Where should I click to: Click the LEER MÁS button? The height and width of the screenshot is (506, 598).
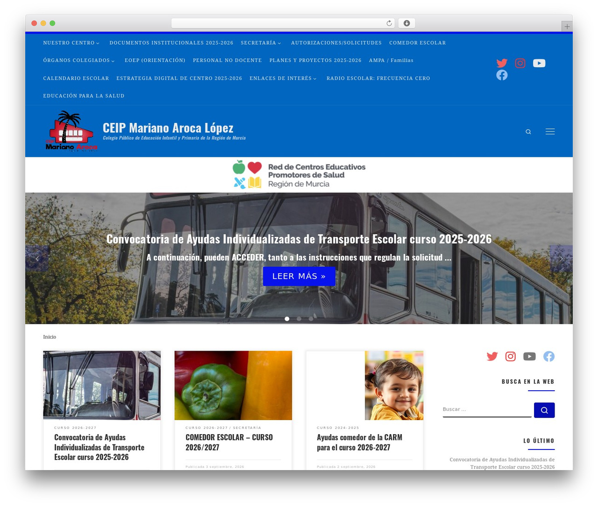click(299, 276)
